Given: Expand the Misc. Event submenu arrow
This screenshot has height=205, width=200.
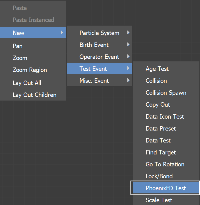Looking at the screenshot, I should 129,80.
